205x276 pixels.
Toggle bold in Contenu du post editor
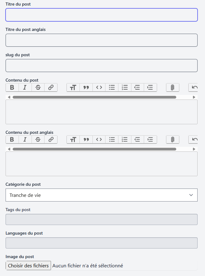coord(12,87)
